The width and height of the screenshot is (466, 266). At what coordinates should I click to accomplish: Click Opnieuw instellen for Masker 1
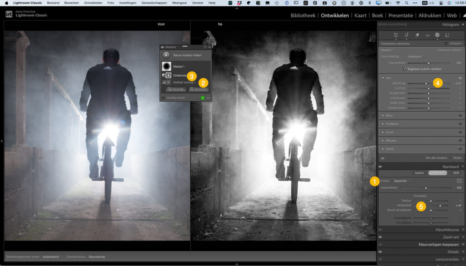coord(449,50)
